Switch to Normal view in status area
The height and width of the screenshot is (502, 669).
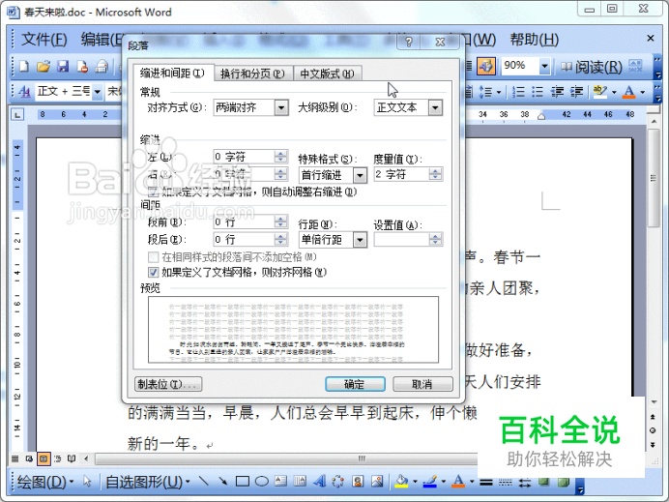coord(15,458)
